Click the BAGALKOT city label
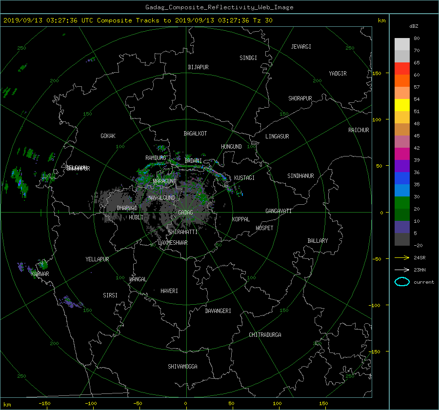The height and width of the screenshot is (410, 439). [x=195, y=134]
